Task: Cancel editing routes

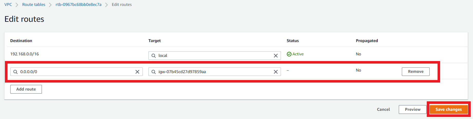Action: click(x=383, y=110)
